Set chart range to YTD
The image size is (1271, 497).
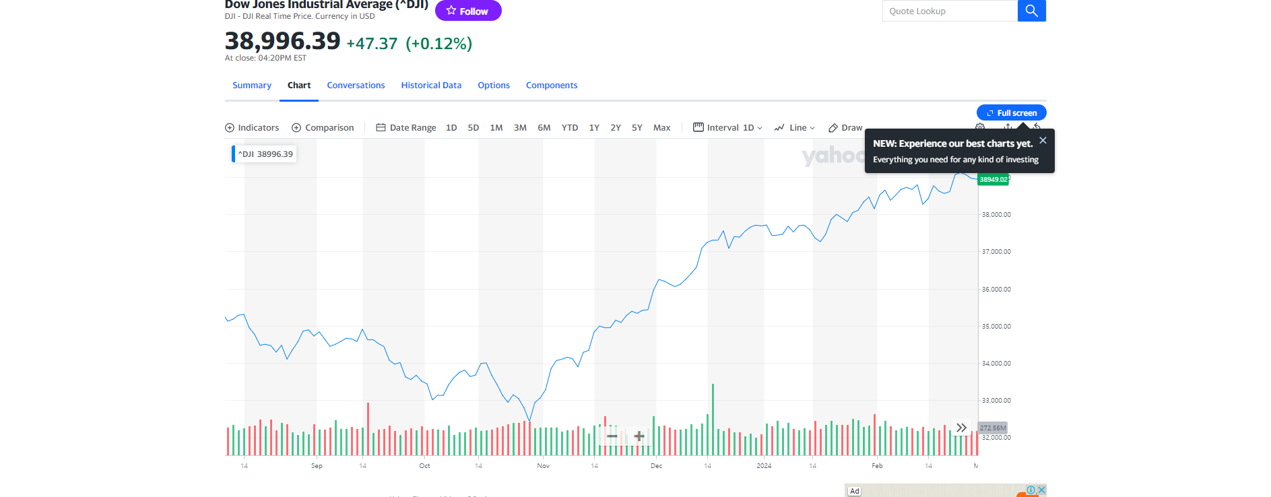(x=570, y=128)
